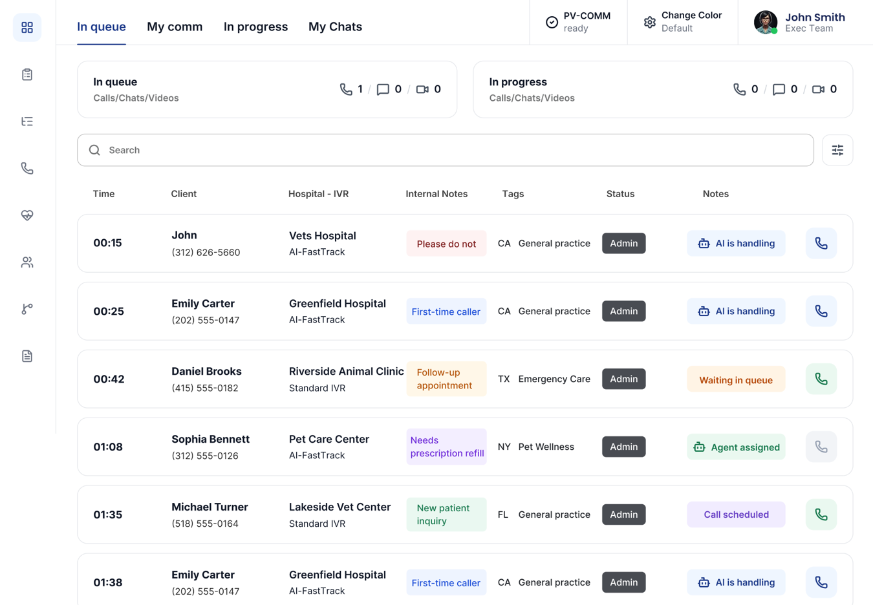Click the Sophia Bennett client name
Viewport: 873px width, 605px height.
point(210,439)
